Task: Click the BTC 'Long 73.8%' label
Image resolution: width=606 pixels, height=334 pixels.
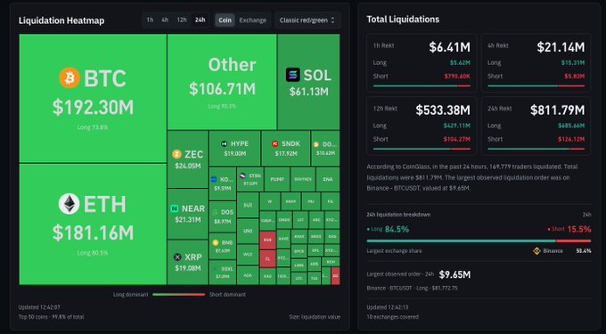Action: [93, 127]
